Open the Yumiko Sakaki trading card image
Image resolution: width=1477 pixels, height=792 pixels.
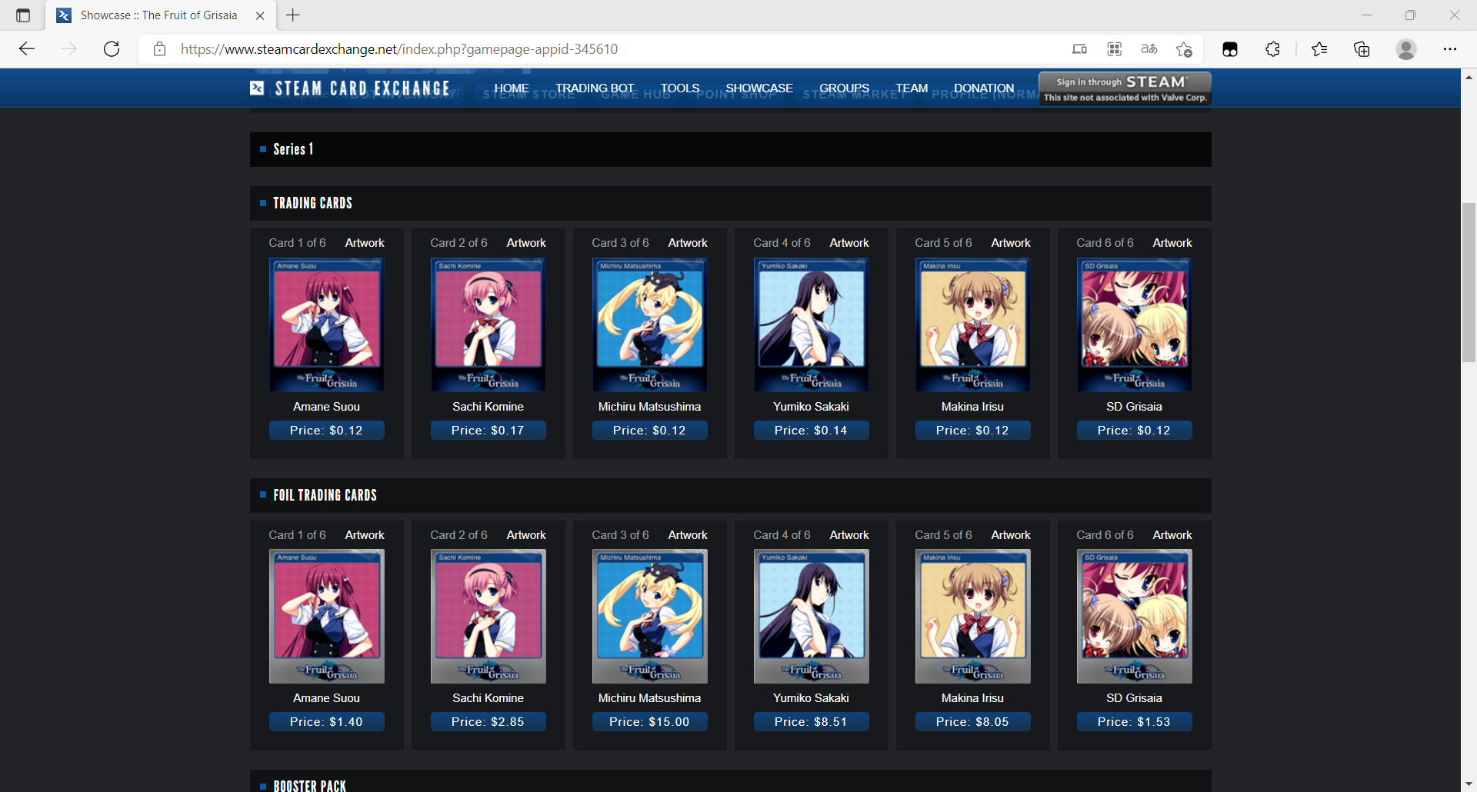point(811,324)
